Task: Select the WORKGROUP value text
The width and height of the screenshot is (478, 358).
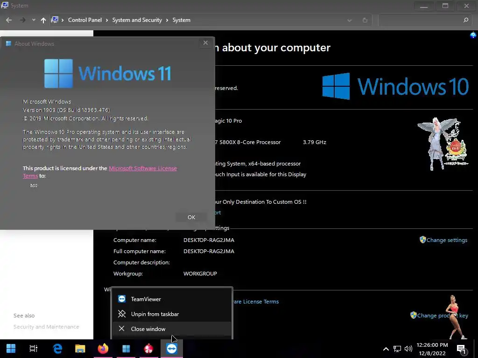Action: [200, 273]
